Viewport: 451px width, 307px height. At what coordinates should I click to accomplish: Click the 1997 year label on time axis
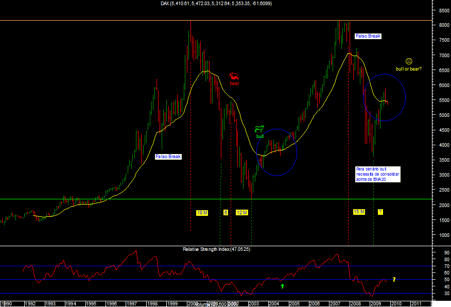click(132, 304)
